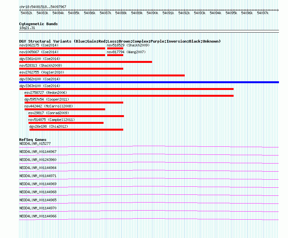Click the 54095k ruler label
The height and width of the screenshot is (238, 288).
click(x=231, y=13)
